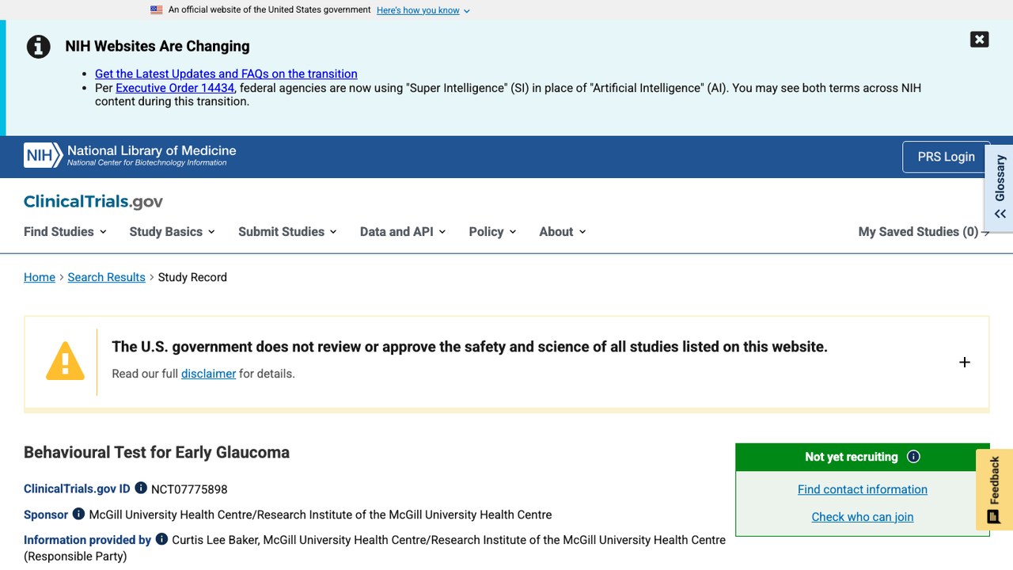This screenshot has width=1013, height=570.
Task: Click the US flag icon
Action: click(157, 10)
